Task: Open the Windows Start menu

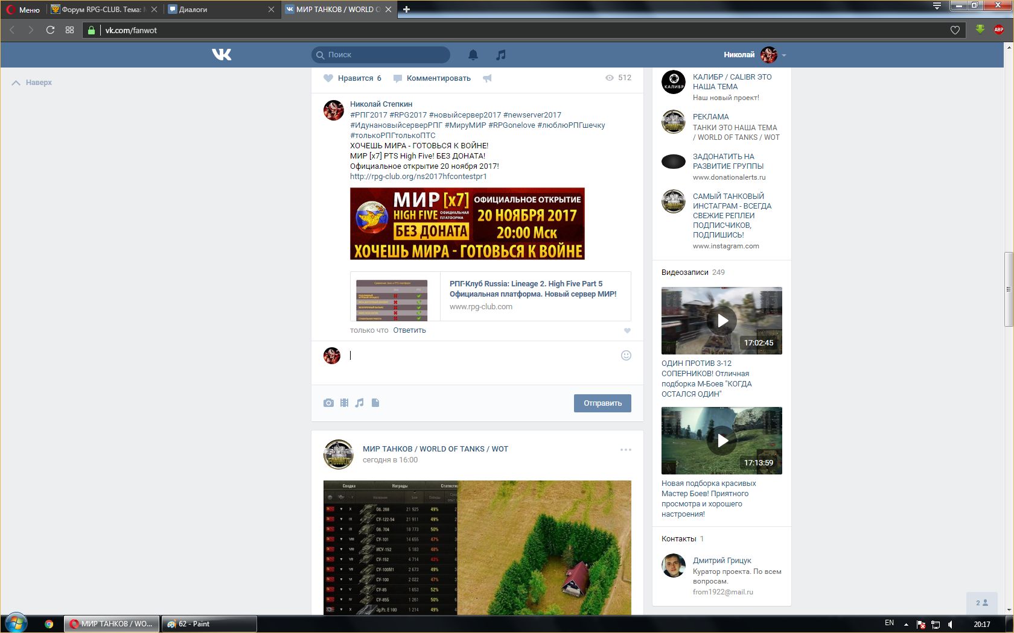Action: (16, 623)
